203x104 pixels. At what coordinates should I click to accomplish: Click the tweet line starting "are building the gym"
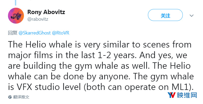(99, 66)
